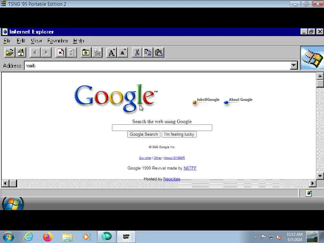Click the teal running-app taskbar icon
Viewport: 324px width, 243px height.
tap(107, 237)
